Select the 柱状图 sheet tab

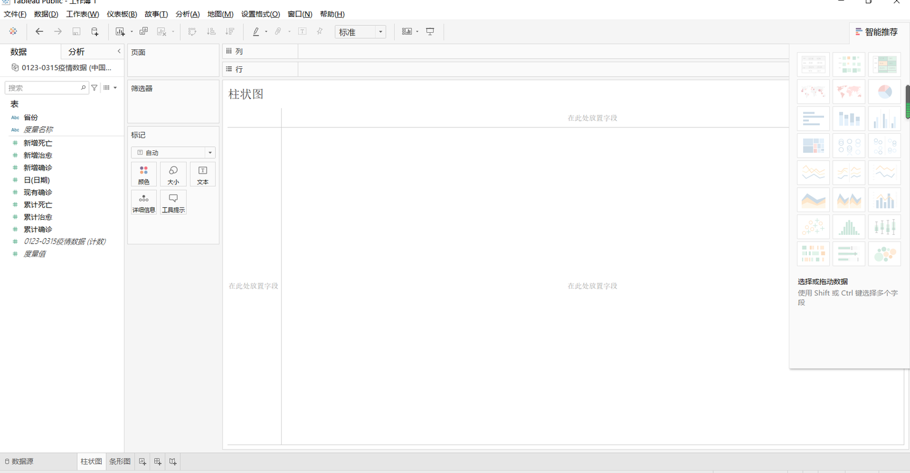[91, 462]
